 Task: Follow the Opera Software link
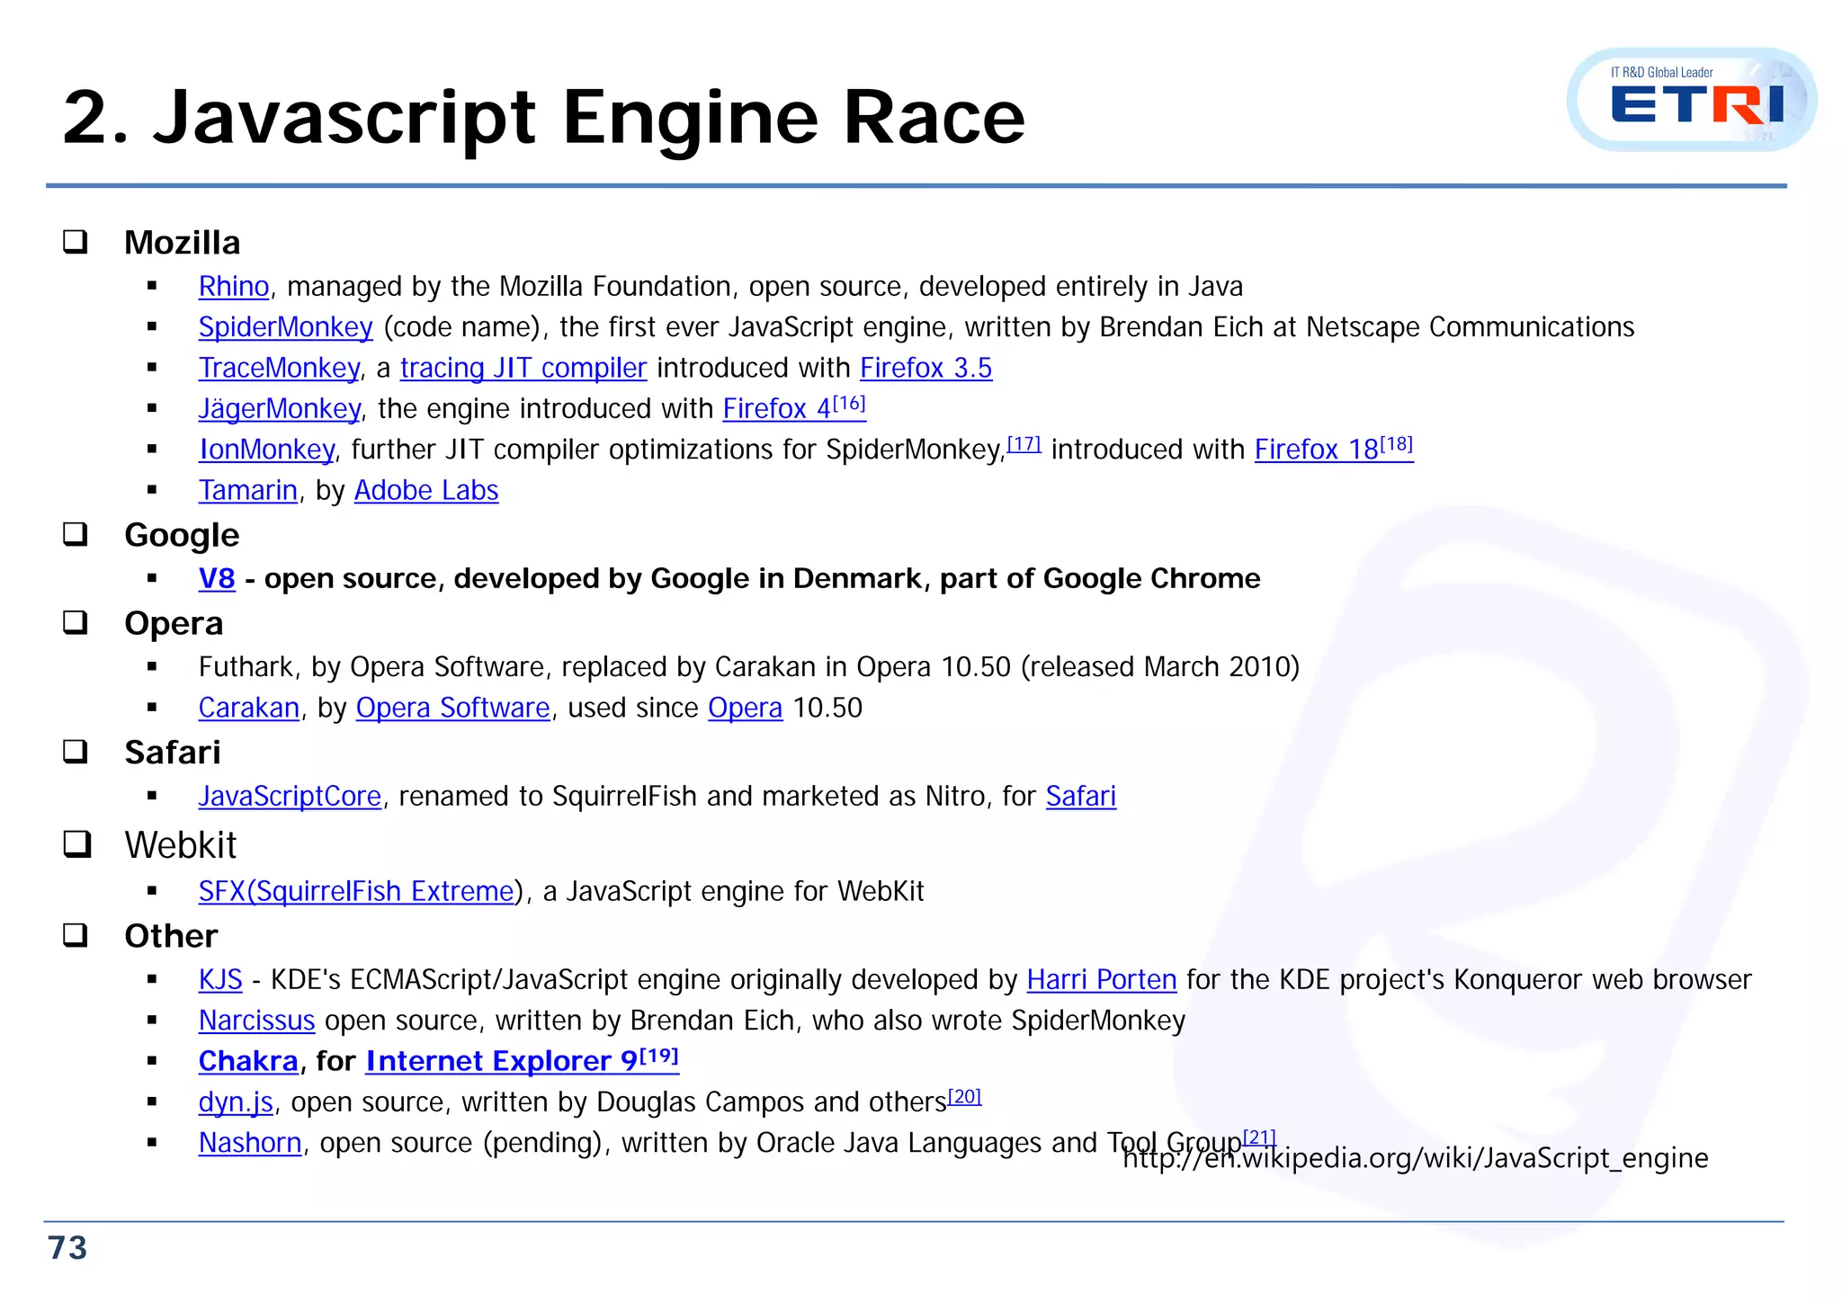coord(452,708)
